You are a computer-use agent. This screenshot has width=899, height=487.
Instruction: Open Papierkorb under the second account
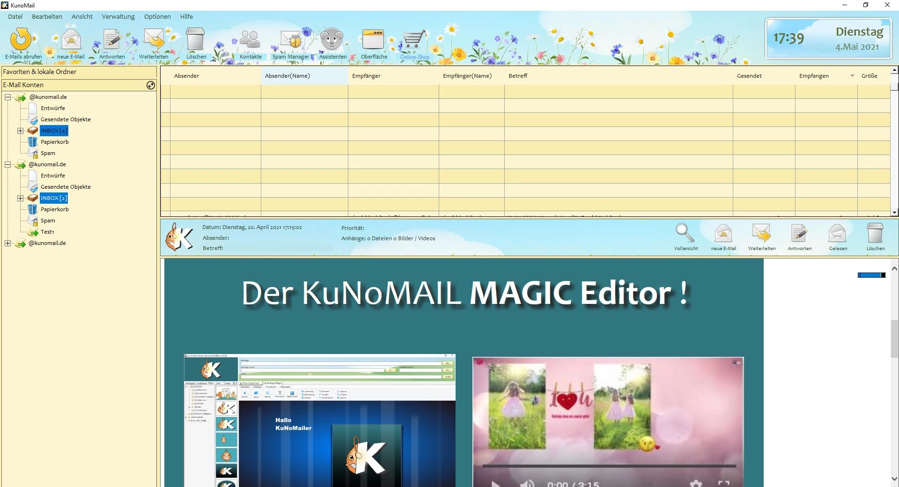click(54, 209)
